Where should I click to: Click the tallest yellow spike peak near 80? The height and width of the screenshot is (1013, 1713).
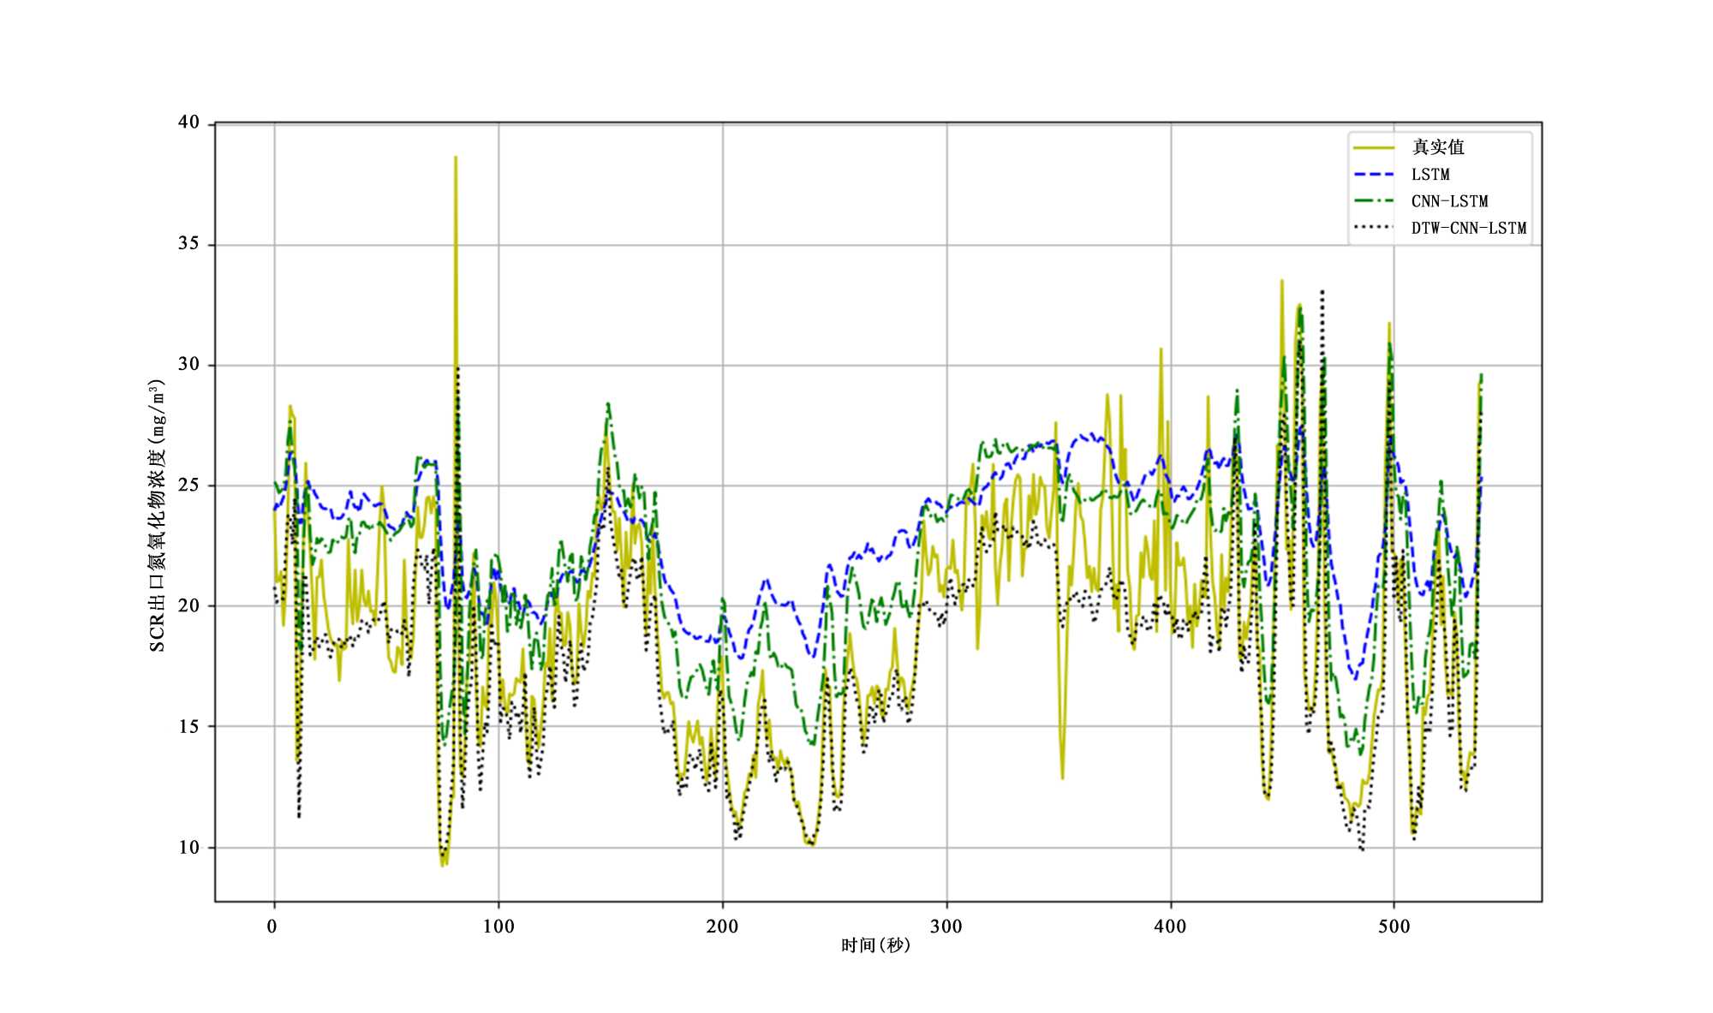456,158
